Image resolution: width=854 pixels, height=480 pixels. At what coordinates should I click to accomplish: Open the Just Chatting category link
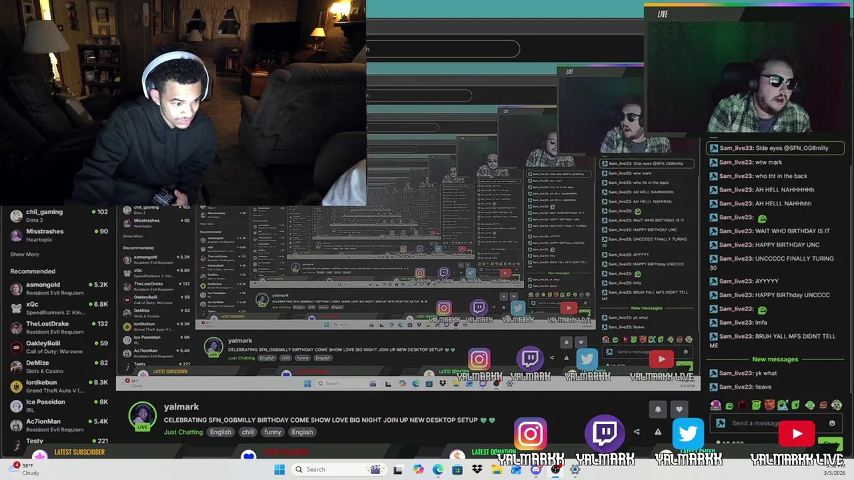183,432
